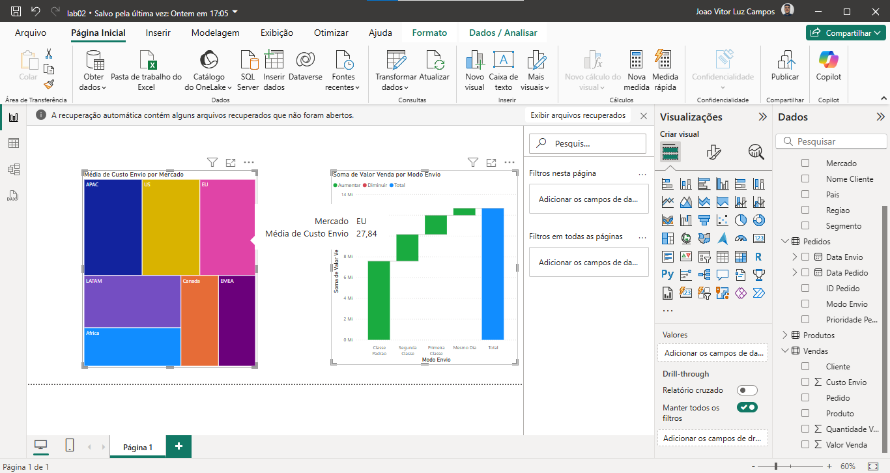Select the pie chart visual type
The width and height of the screenshot is (890, 473).
point(740,220)
